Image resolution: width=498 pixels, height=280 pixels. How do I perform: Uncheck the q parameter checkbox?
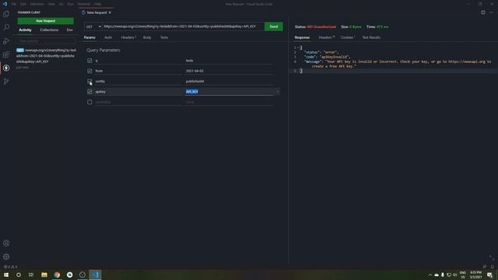[89, 61]
